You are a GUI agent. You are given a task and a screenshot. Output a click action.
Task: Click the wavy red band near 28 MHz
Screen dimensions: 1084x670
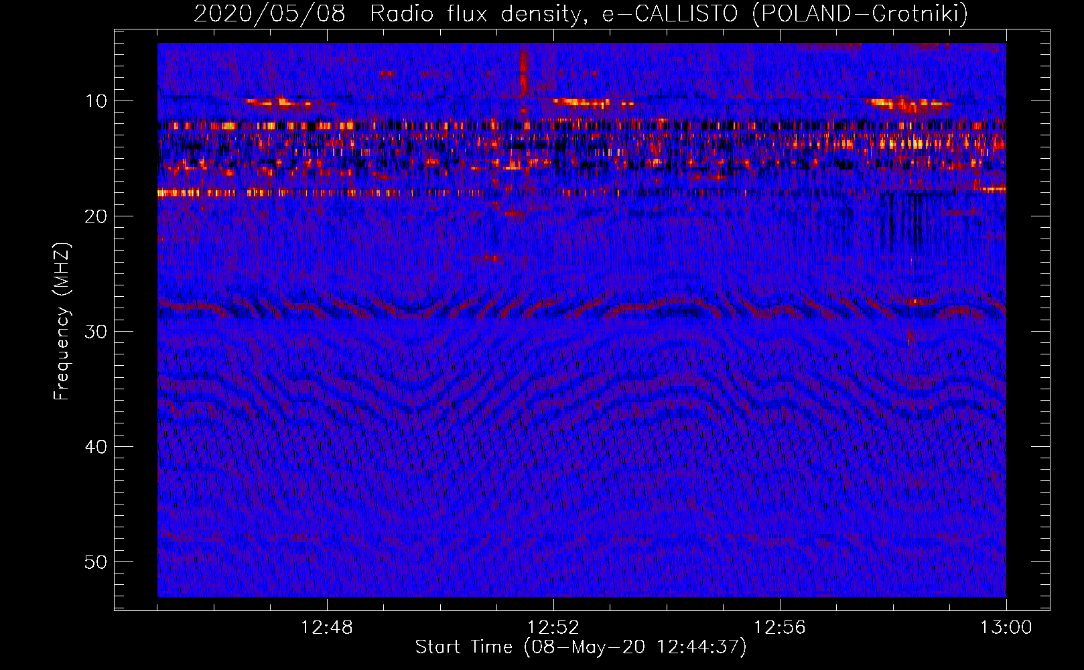[x=582, y=308]
